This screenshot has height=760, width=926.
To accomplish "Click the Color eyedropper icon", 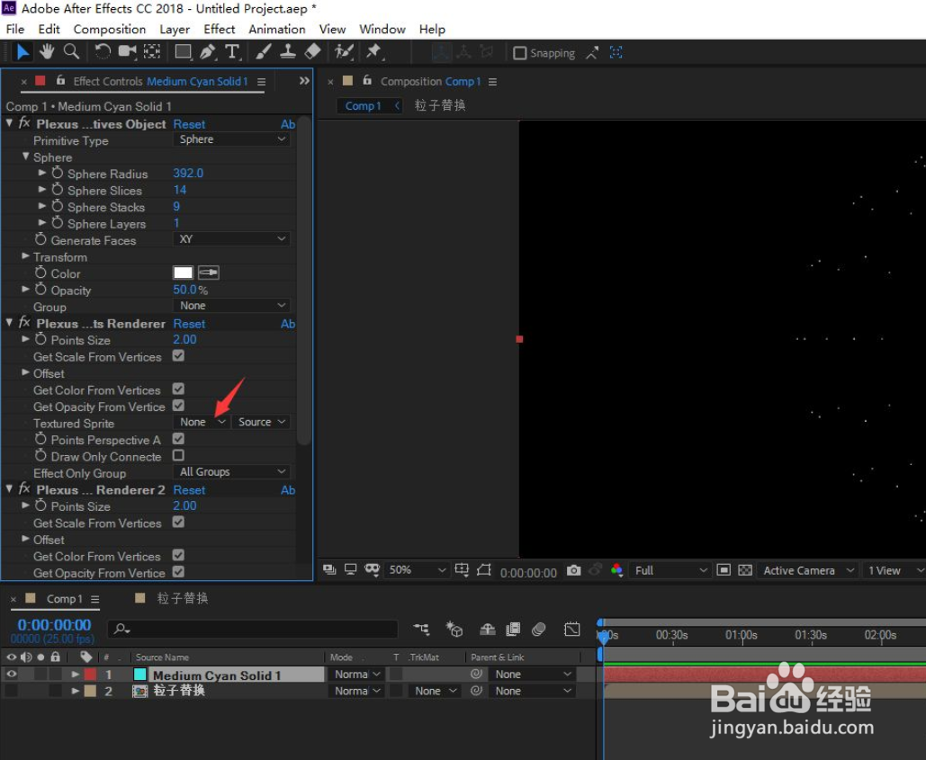I will pos(209,273).
